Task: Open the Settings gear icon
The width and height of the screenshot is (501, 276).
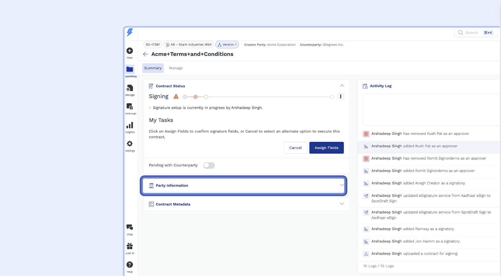Action: [x=130, y=144]
